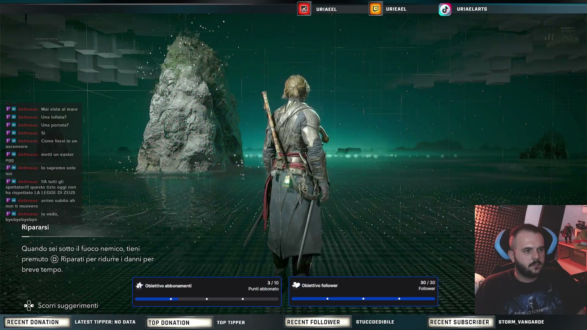Click the 'Obiettivo follower' label
The height and width of the screenshot is (330, 587).
[319, 285]
